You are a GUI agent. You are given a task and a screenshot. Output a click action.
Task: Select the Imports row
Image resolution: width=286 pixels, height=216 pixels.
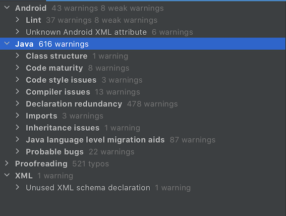click(143, 116)
